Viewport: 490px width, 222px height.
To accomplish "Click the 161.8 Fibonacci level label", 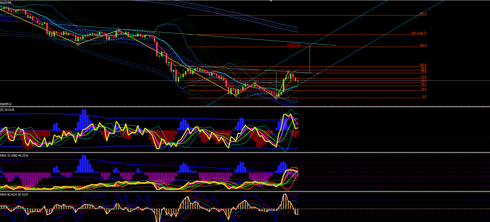I will point(423,45).
